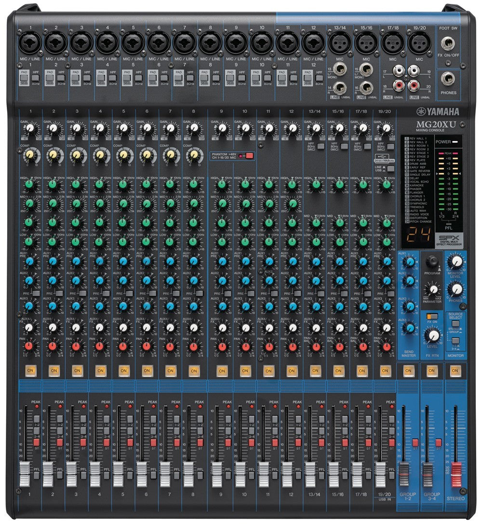The image size is (482, 524).
Task: Enable the FX ON switch
Action: pos(432,317)
